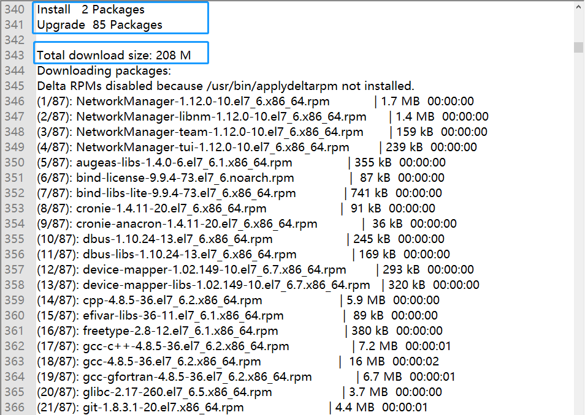Click the cronie-anacron rpm line
The height and width of the screenshot is (415, 585).
click(247, 223)
